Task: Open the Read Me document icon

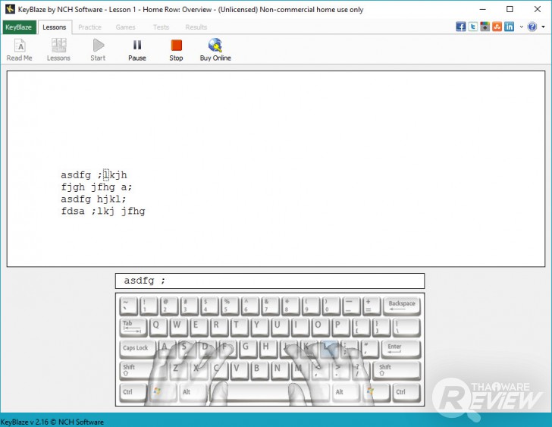Action: (20, 50)
